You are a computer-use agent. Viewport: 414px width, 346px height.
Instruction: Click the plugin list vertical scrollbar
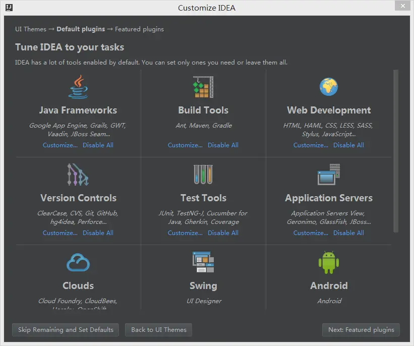(395, 151)
